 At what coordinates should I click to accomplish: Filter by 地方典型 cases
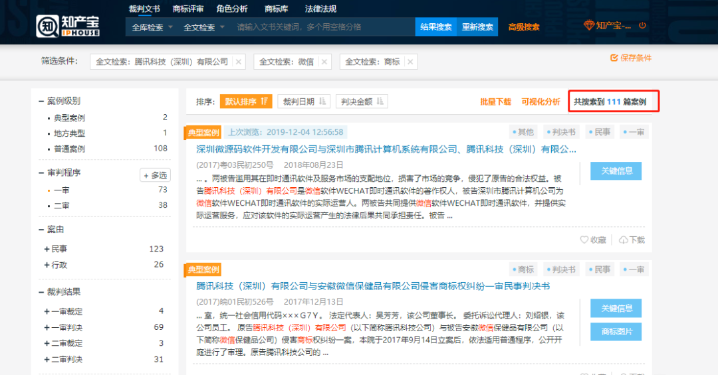tap(69, 133)
